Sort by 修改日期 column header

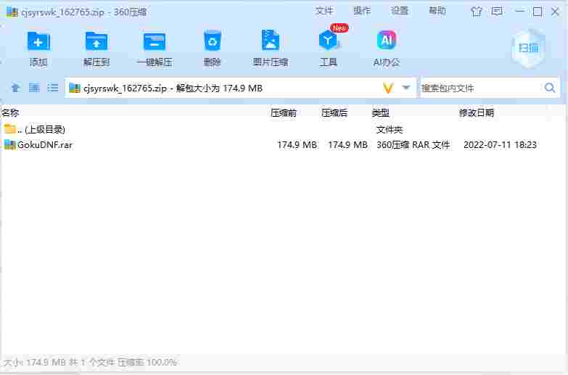point(477,112)
